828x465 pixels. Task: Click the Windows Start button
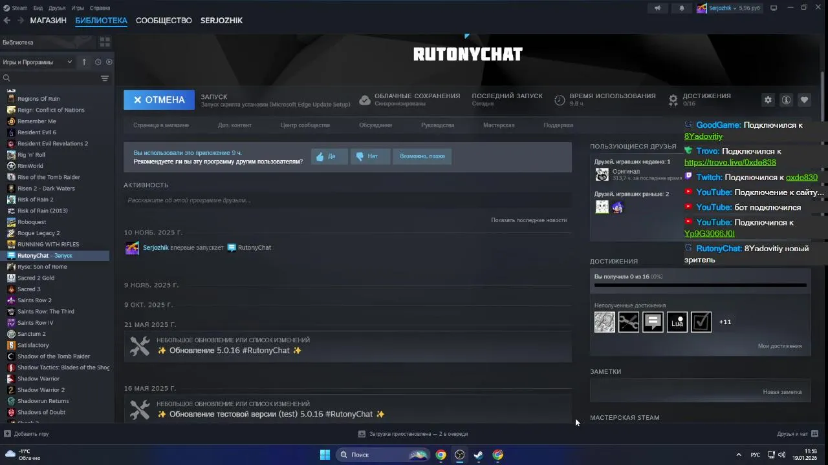coord(325,455)
